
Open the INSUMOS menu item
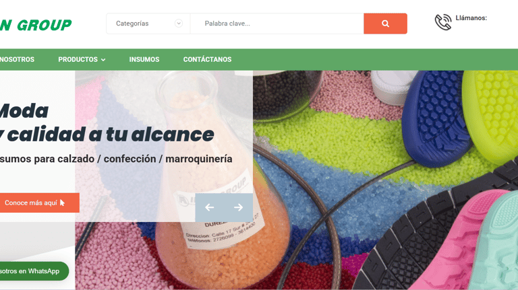tap(144, 60)
